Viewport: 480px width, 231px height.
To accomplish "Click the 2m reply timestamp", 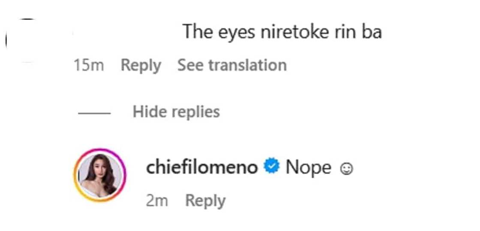I will (x=157, y=201).
